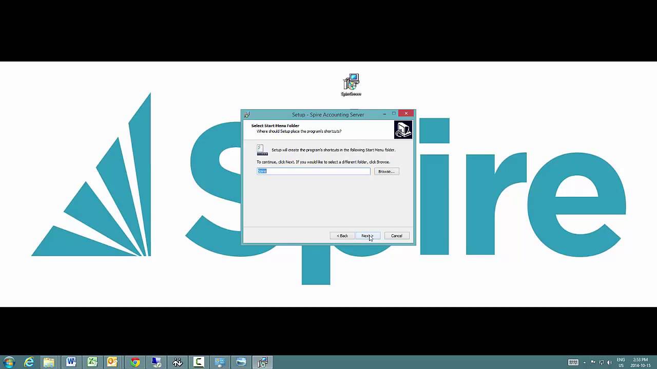Open Microsoft Excel from the taskbar

[92, 362]
